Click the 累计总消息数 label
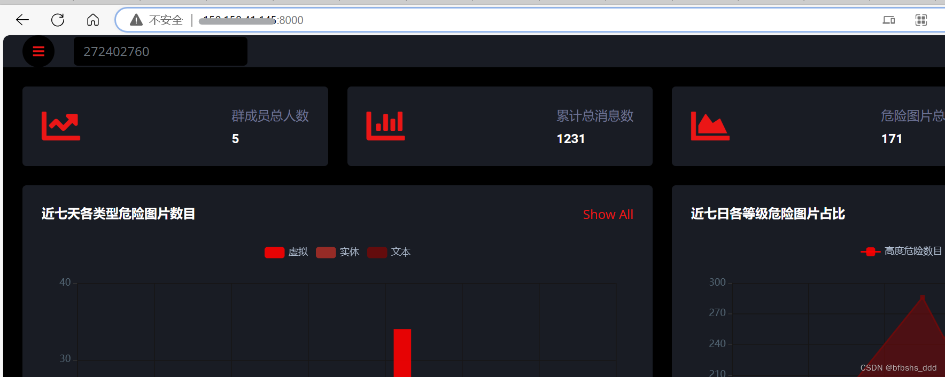Viewport: 945px width, 377px height. [x=595, y=116]
